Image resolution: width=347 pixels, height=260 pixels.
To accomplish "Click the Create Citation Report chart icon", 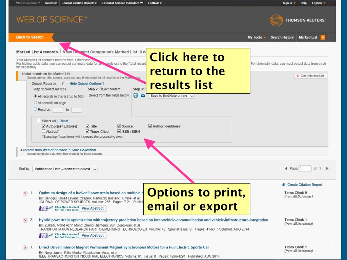I will tap(284, 185).
